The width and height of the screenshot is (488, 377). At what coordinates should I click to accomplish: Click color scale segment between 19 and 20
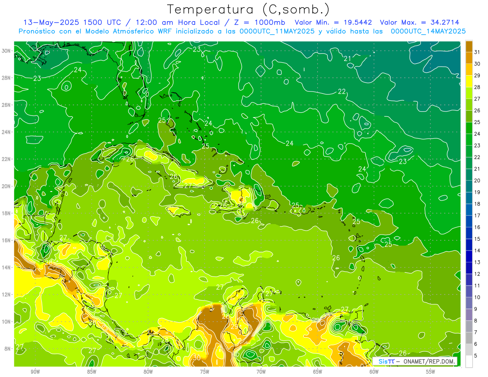click(469, 186)
